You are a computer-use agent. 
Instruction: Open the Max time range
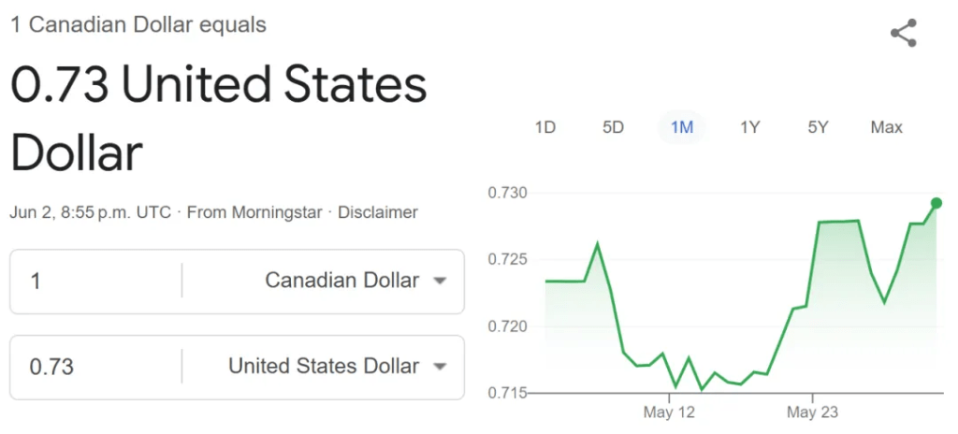tap(886, 127)
